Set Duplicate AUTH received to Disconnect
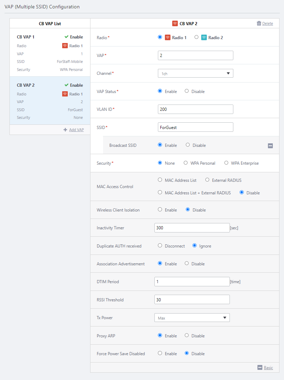284x380 pixels. click(x=160, y=246)
